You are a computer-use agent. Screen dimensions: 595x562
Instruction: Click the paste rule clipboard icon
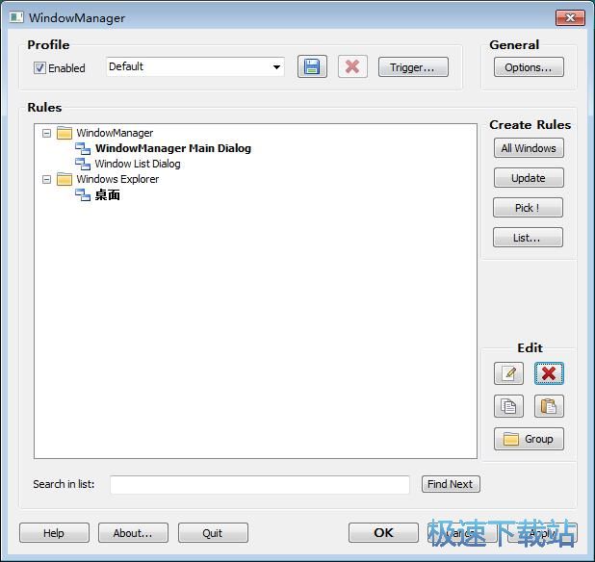pyautogui.click(x=549, y=406)
